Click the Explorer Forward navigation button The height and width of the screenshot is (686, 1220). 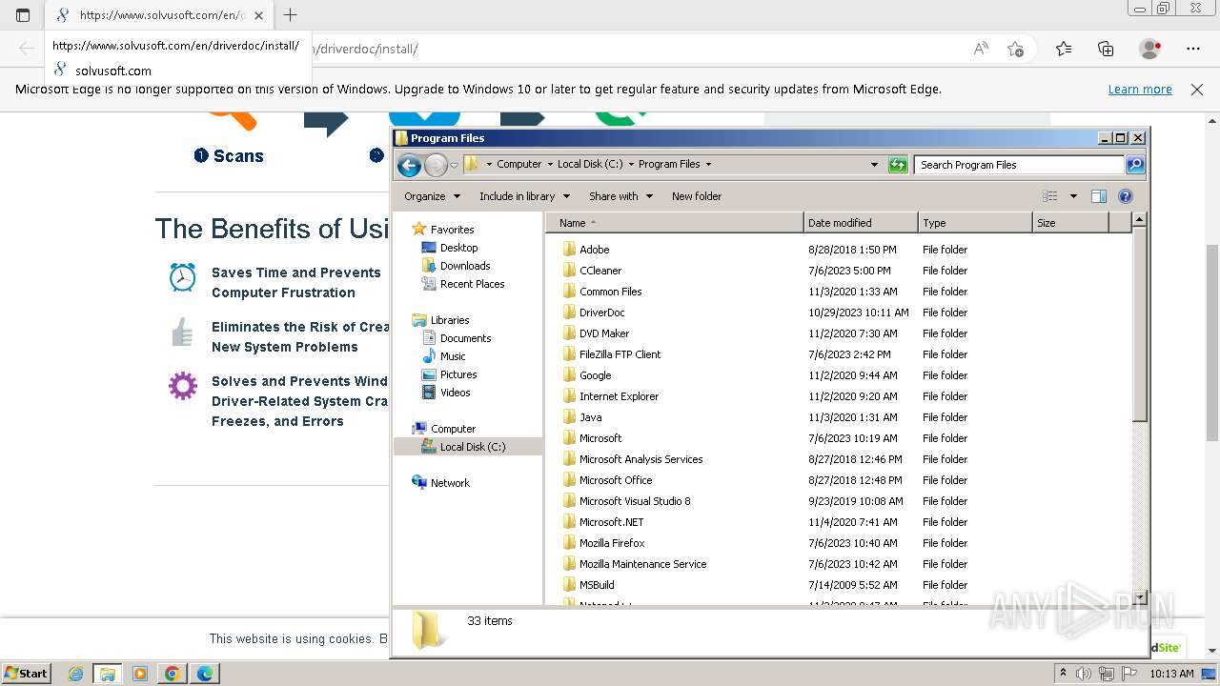436,165
